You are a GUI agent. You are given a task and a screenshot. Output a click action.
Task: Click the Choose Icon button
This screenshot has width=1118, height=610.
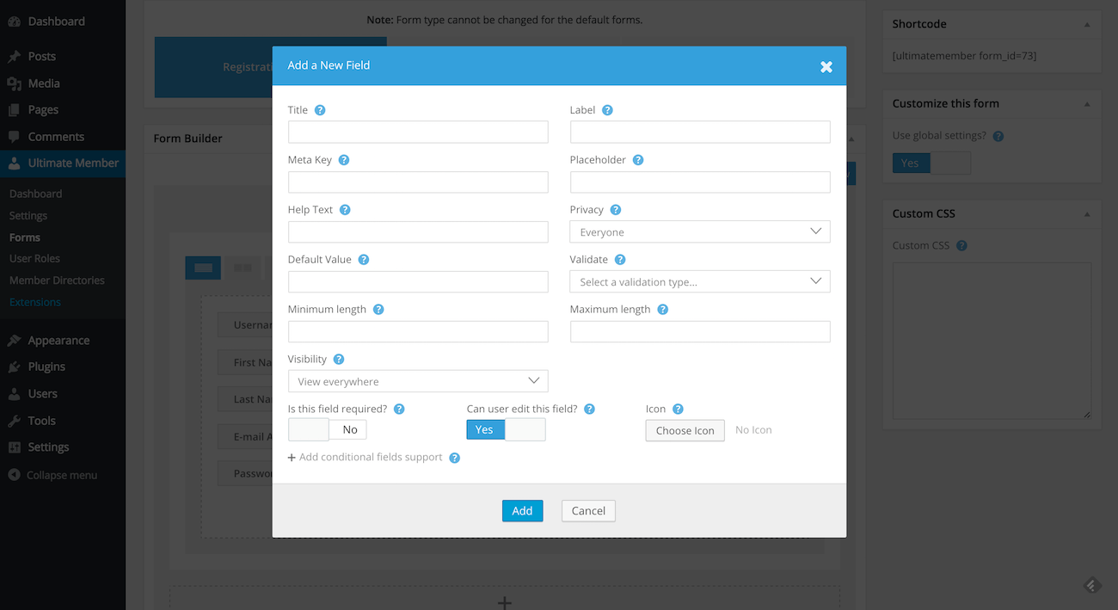coord(685,430)
